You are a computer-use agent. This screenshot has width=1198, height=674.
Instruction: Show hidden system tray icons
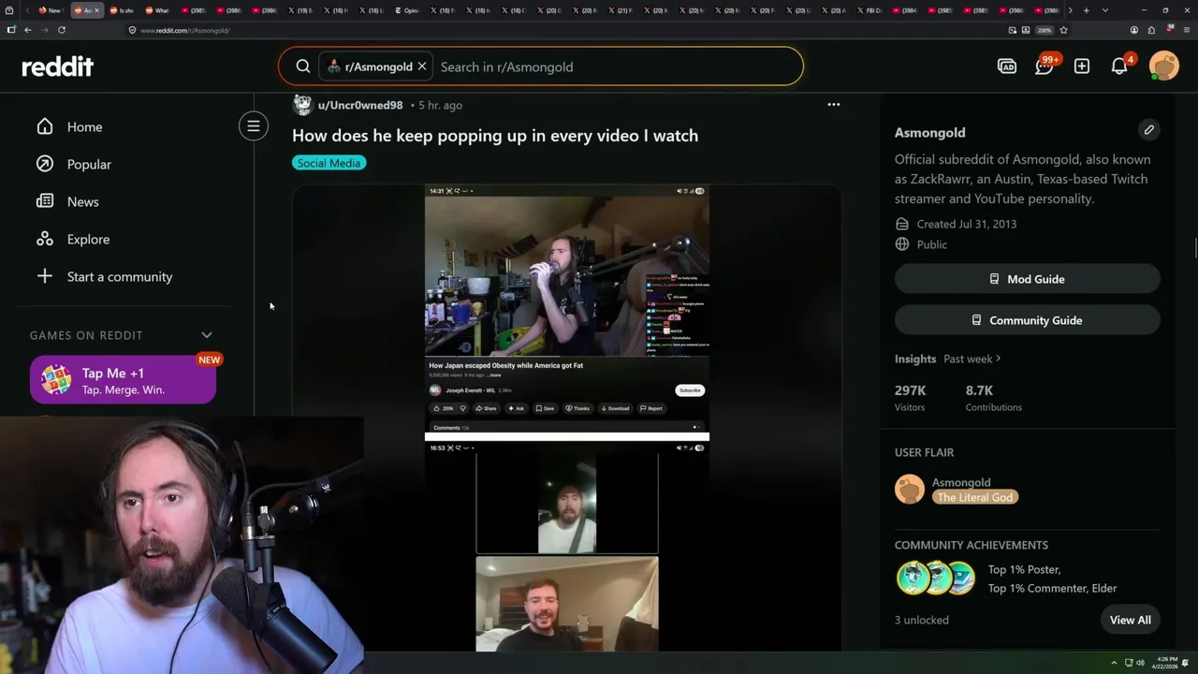[x=1114, y=663]
